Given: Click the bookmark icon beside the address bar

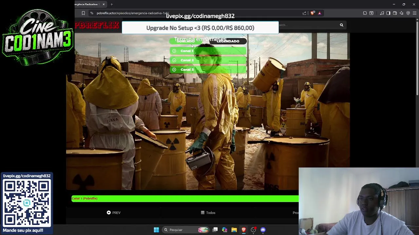Looking at the screenshot, I should pos(83,13).
